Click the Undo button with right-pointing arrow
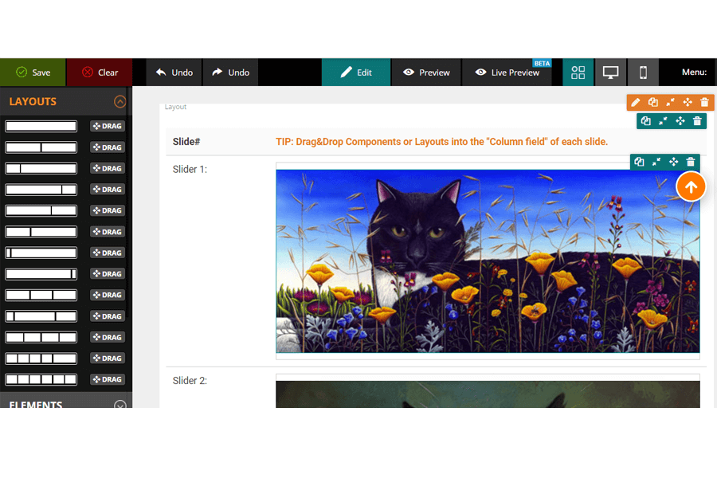717x494 pixels. 230,73
